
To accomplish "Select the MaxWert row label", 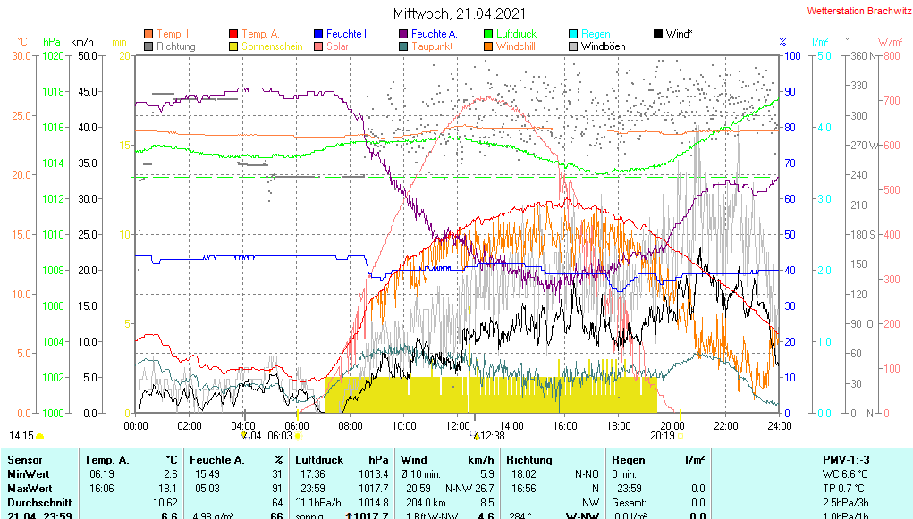I will click(x=28, y=489).
